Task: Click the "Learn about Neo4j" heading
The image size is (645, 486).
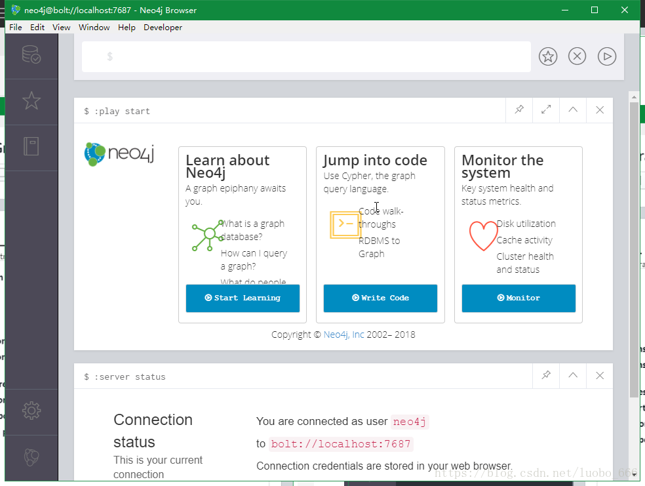Action: (227, 166)
